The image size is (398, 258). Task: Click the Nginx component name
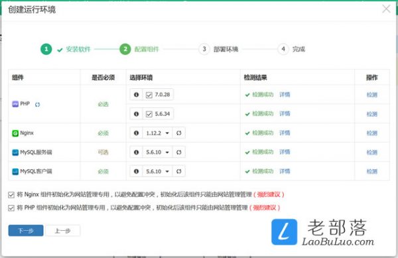click(x=27, y=133)
